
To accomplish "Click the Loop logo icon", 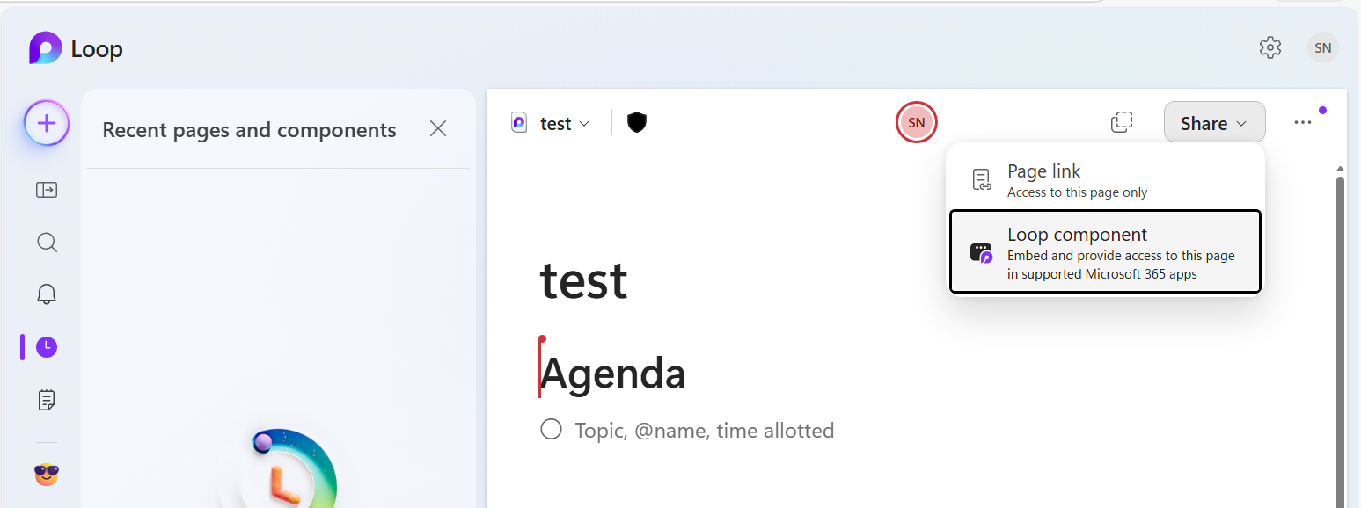I will (x=46, y=48).
